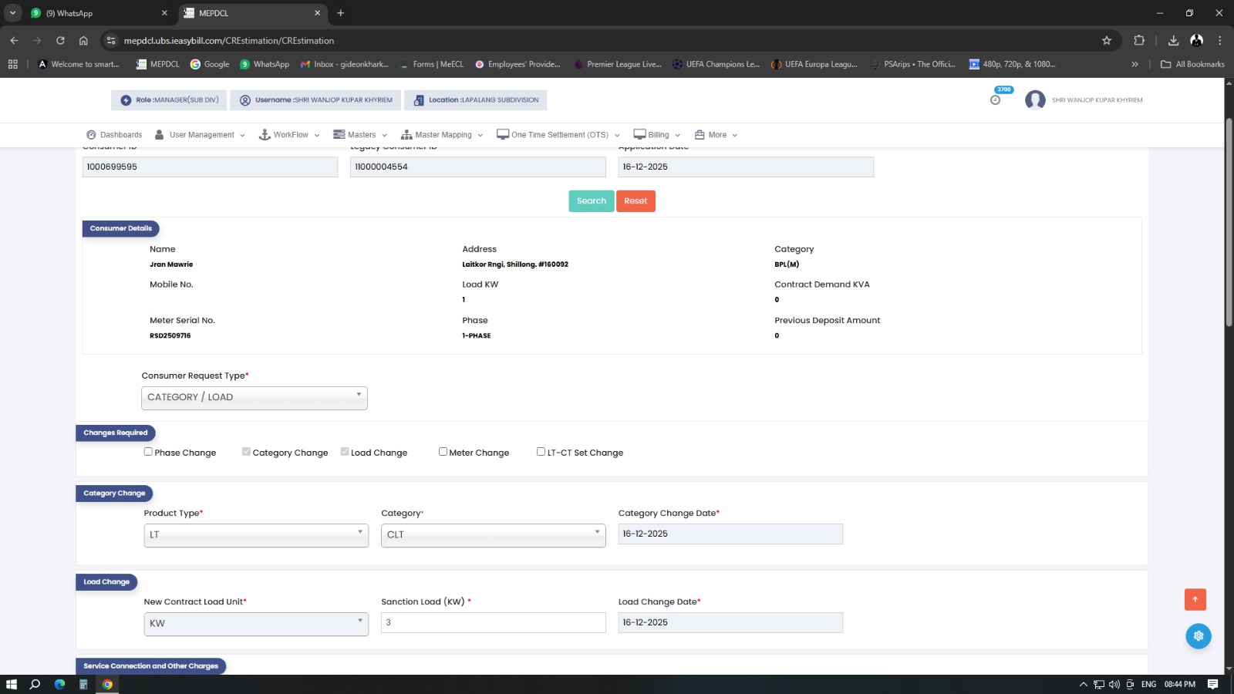Click the green Search button

591,201
